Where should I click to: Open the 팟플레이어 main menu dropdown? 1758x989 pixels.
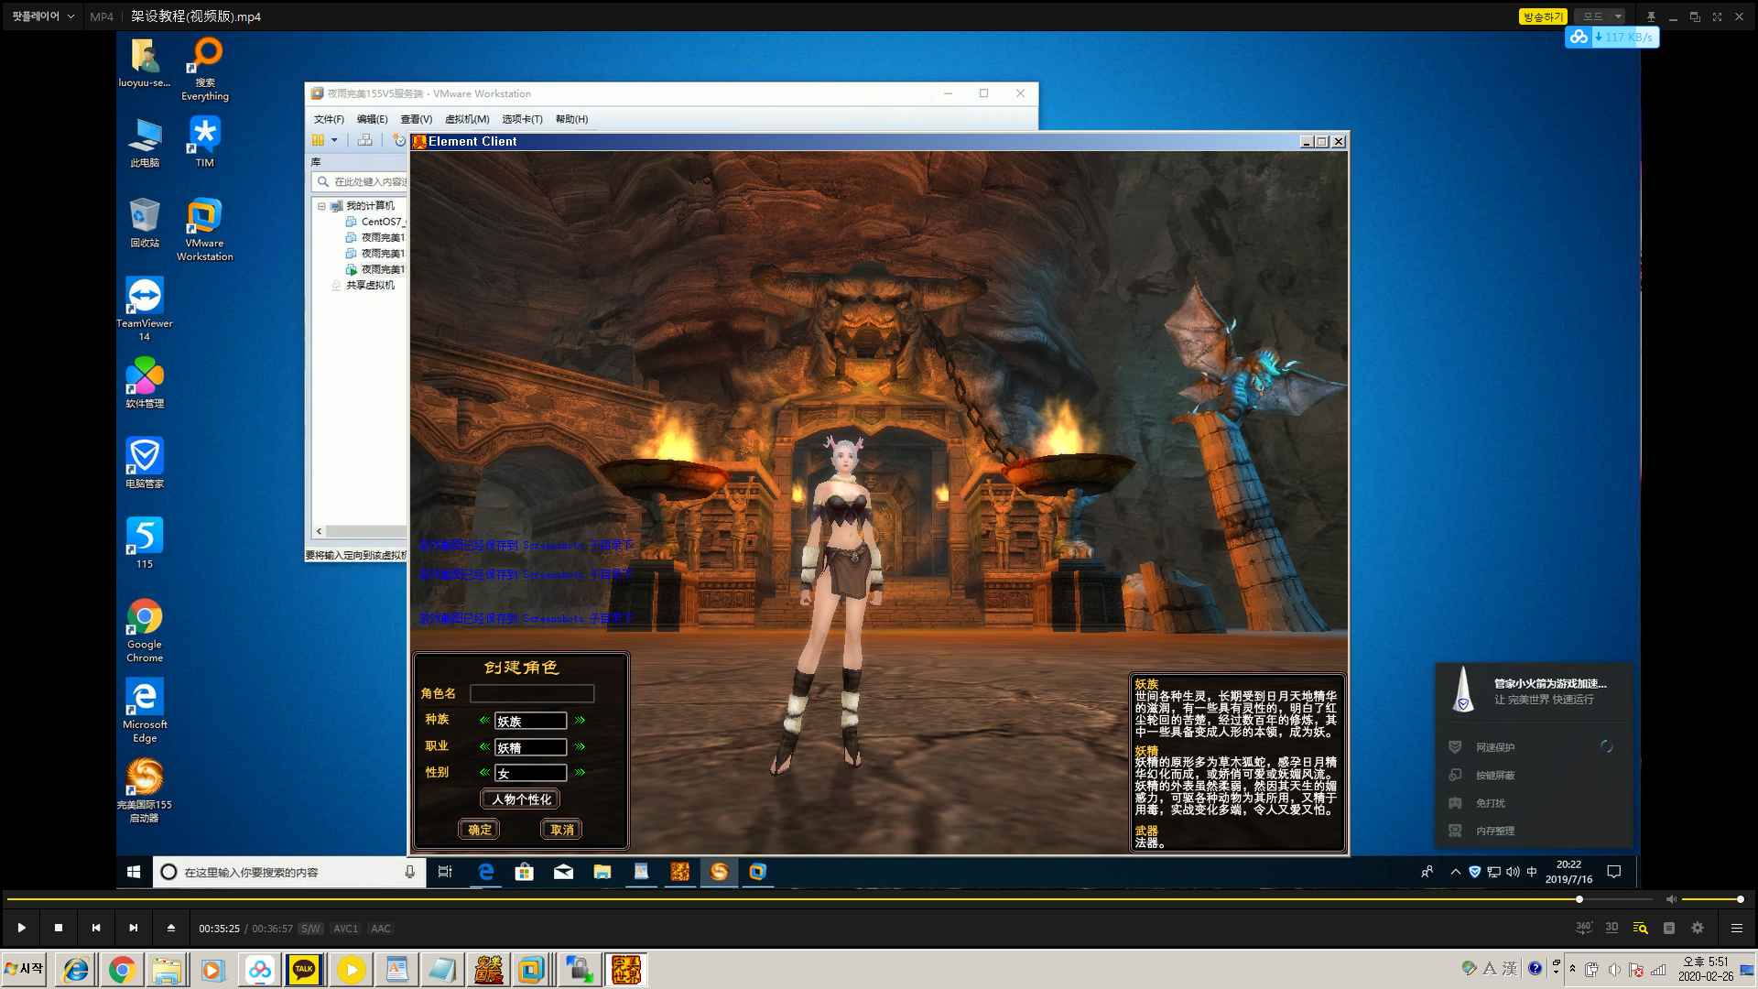coord(43,16)
